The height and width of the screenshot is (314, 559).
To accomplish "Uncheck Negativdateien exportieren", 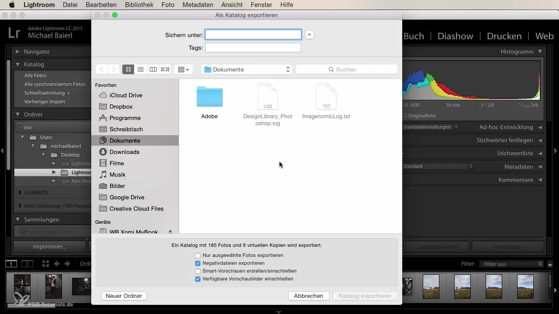I will [198, 263].
